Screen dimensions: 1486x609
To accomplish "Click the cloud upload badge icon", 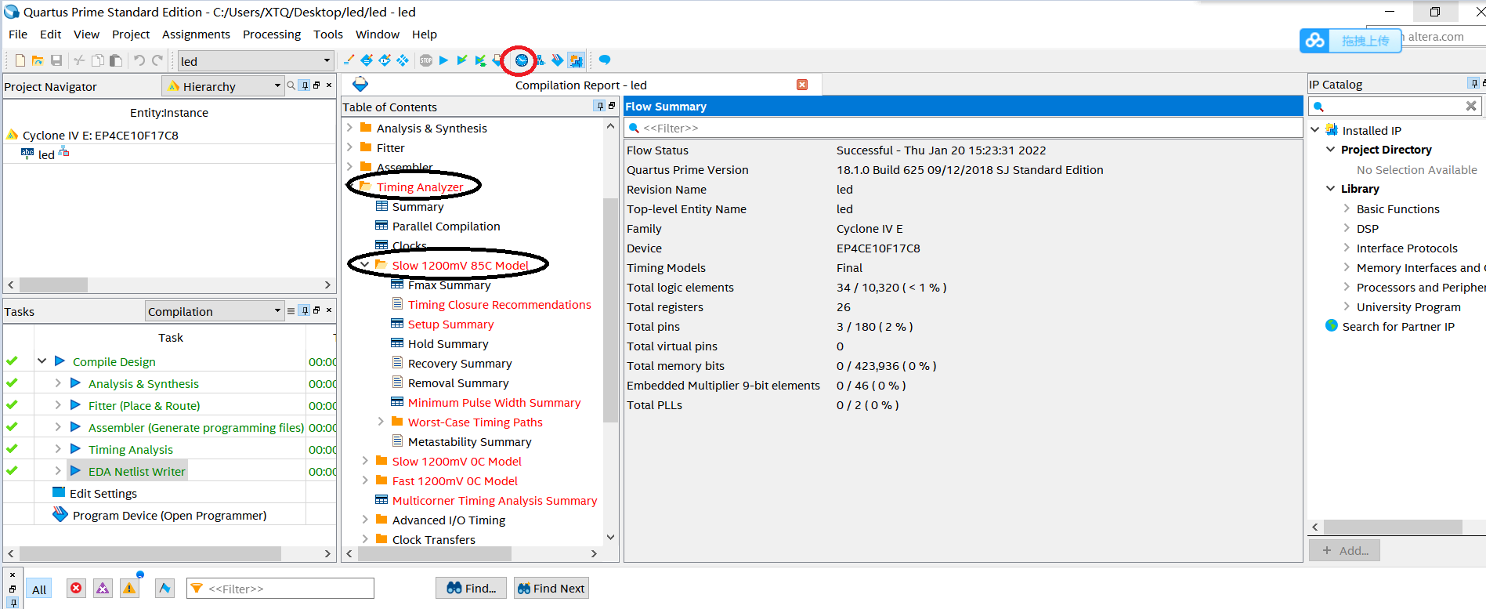I will (x=1315, y=40).
